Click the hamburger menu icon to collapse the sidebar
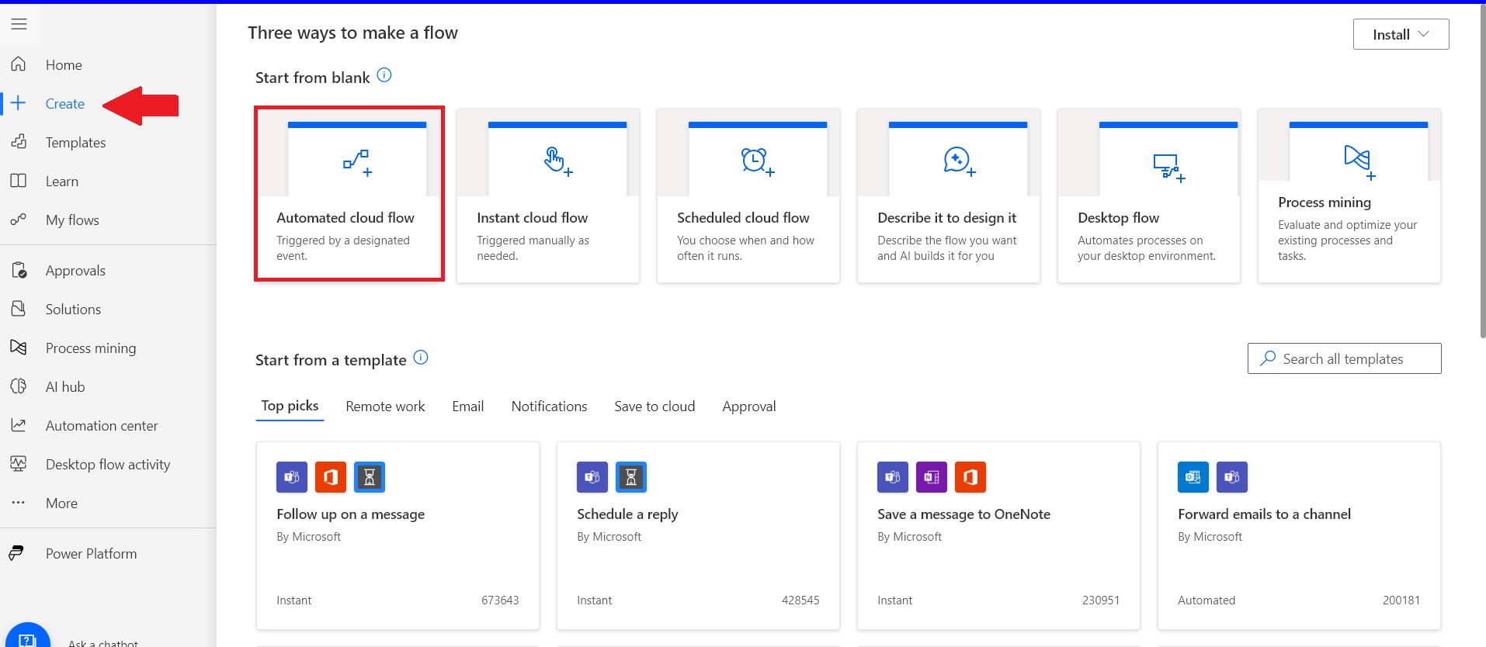 (x=19, y=24)
